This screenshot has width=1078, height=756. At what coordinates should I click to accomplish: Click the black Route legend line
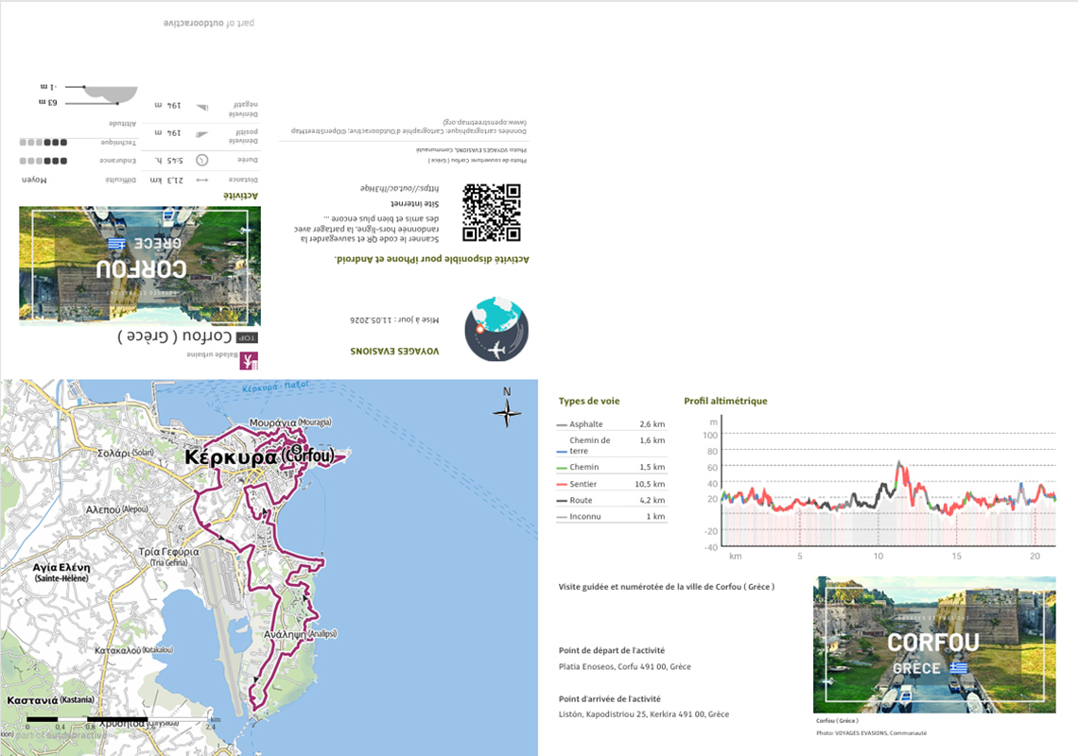[562, 501]
